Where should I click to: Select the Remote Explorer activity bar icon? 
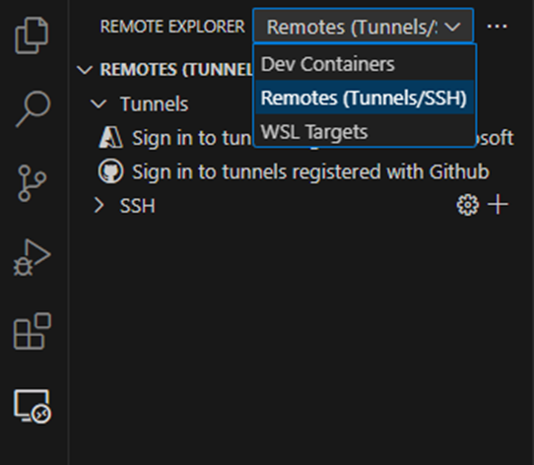[x=33, y=406]
